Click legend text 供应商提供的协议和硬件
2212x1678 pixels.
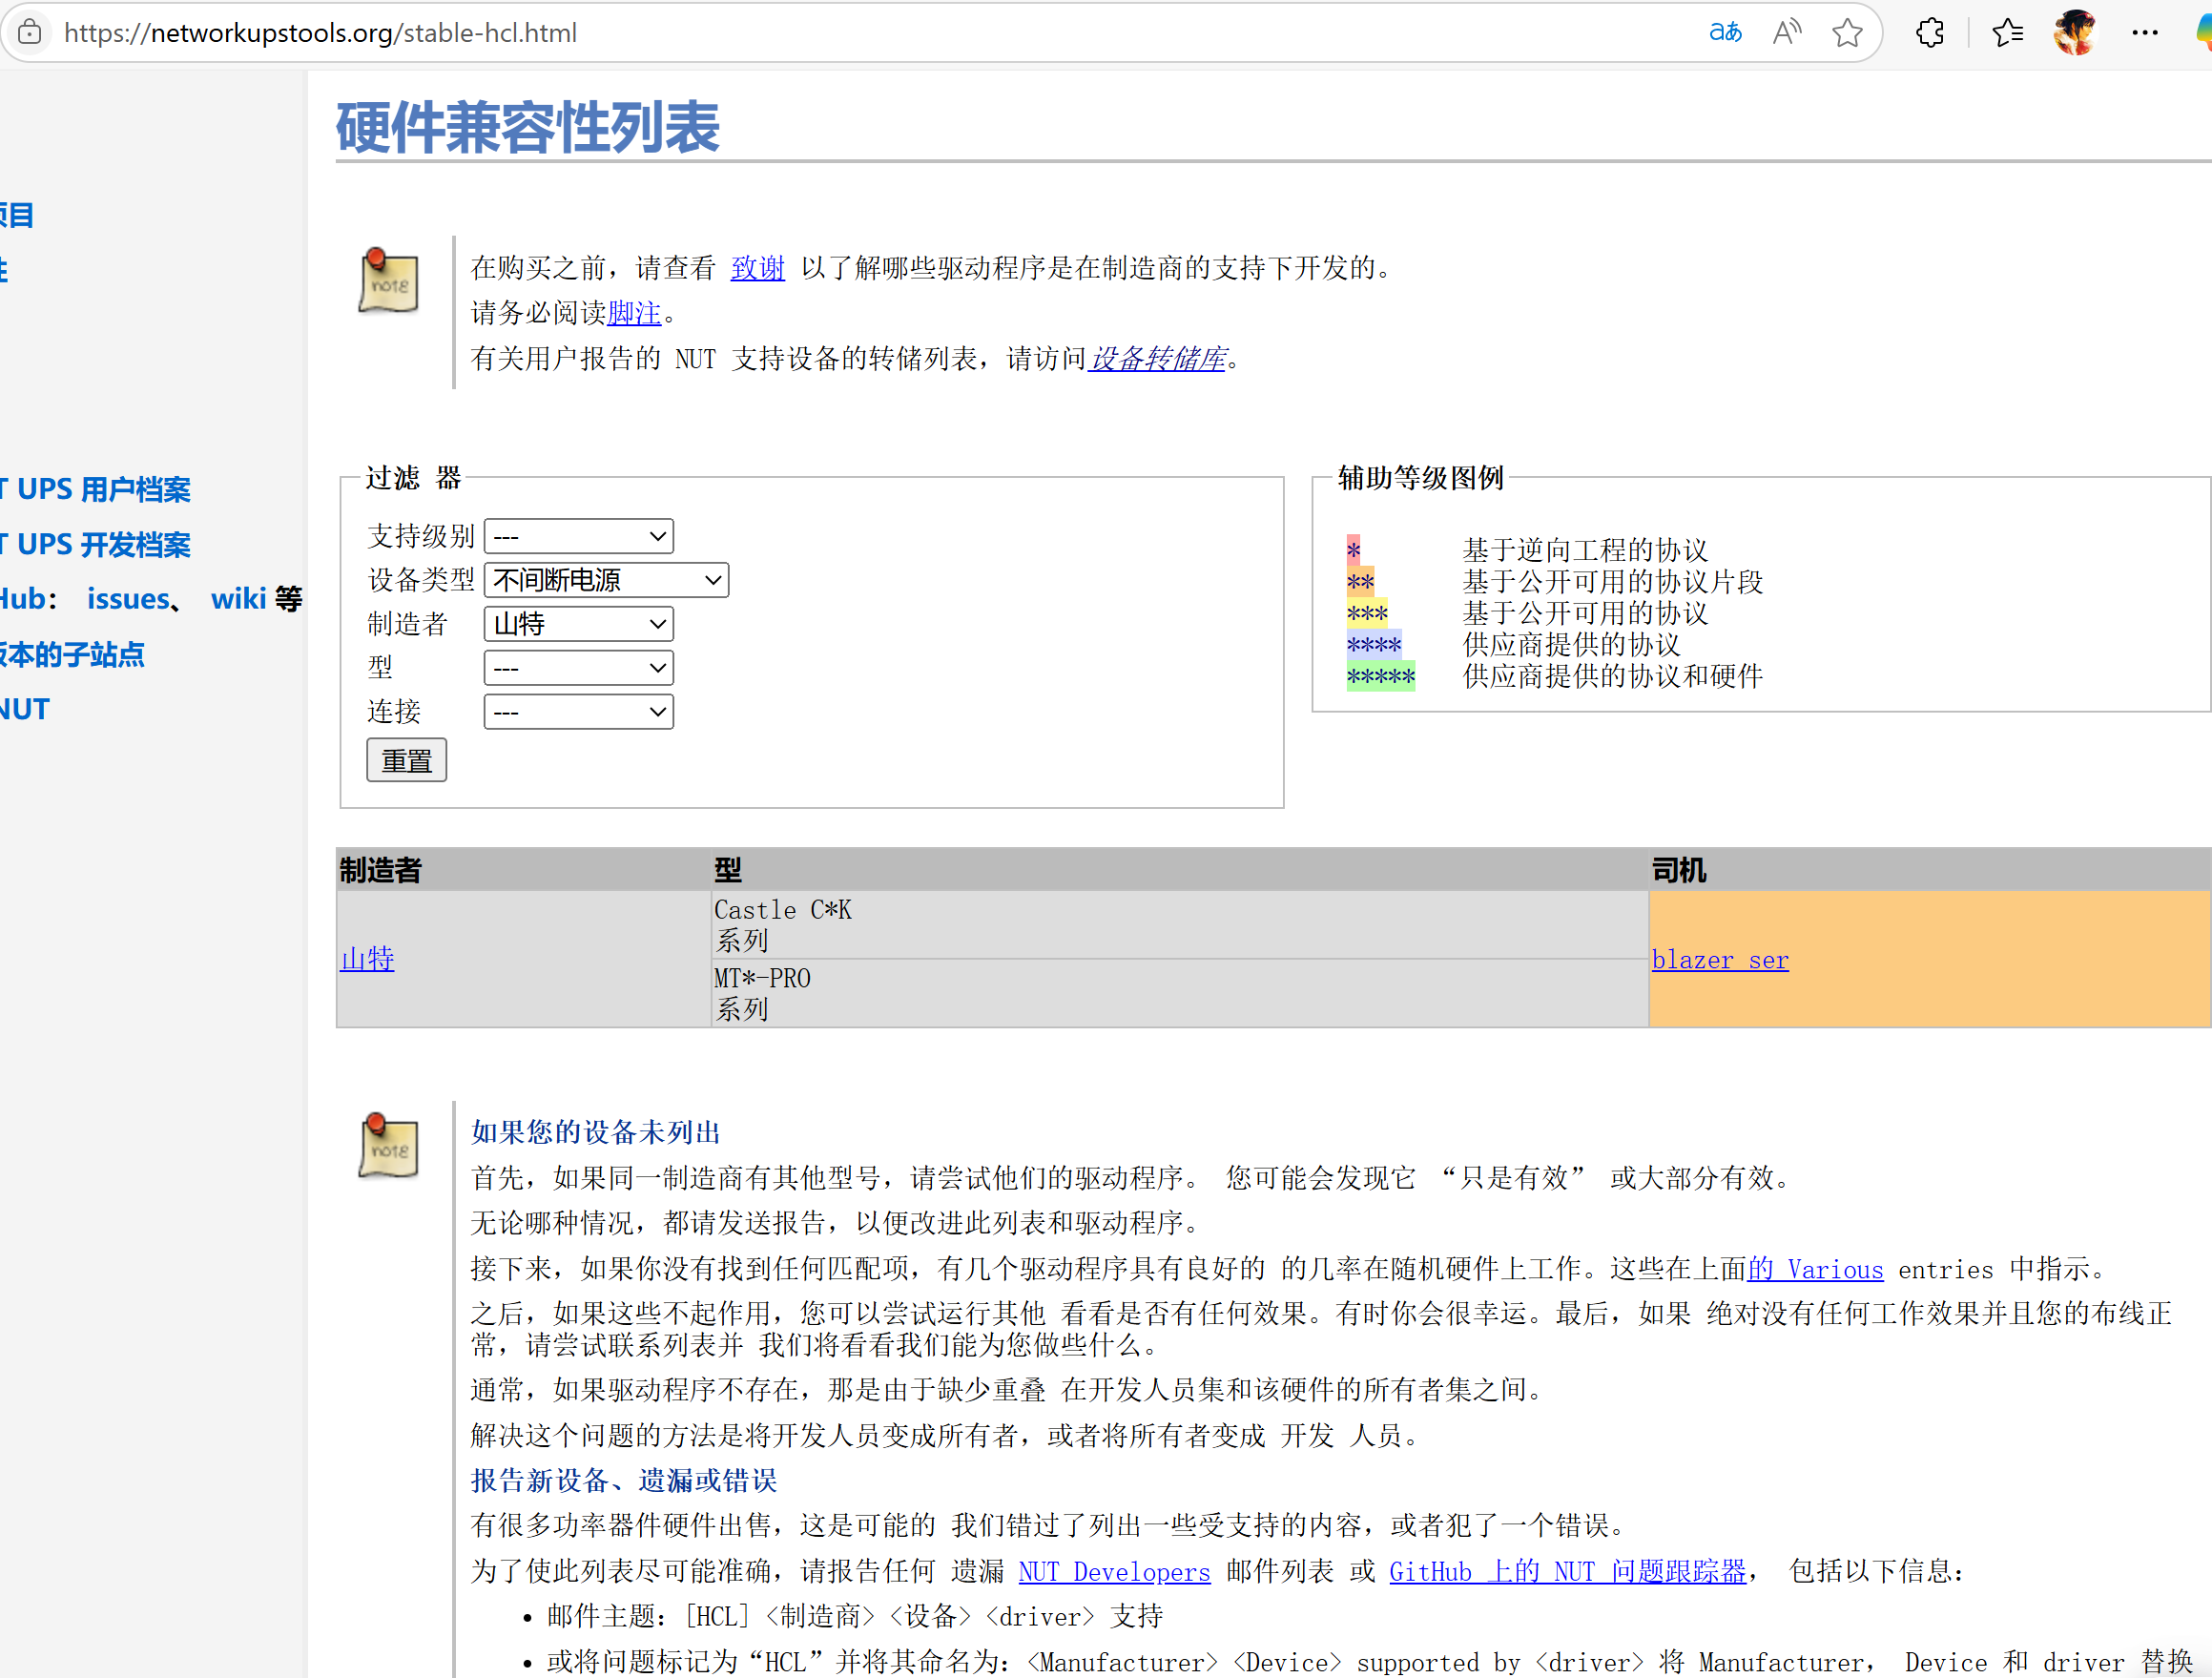coord(1613,676)
